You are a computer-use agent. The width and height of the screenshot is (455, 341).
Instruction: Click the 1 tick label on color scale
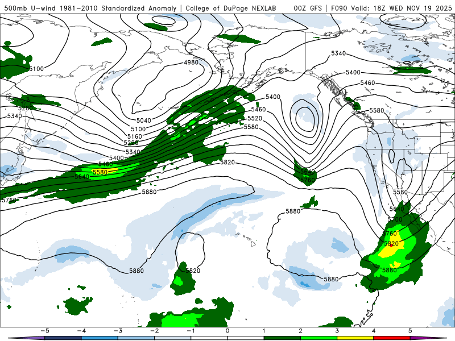[264, 331]
